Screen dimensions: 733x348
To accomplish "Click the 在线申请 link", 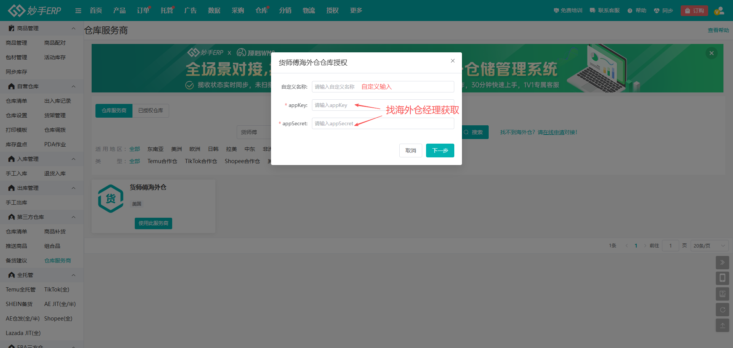I will [554, 132].
